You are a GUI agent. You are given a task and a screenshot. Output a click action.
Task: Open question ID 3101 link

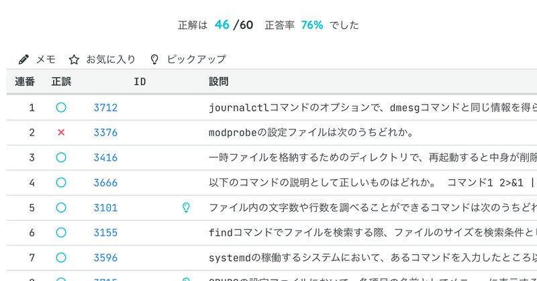coord(105,208)
